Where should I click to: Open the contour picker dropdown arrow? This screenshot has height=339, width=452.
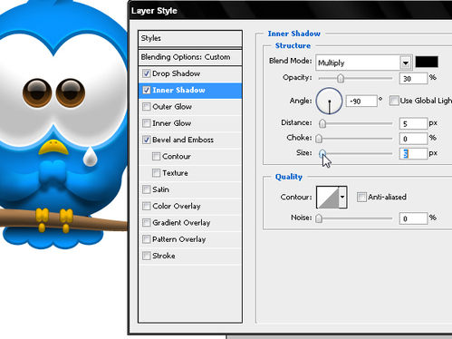[342, 197]
